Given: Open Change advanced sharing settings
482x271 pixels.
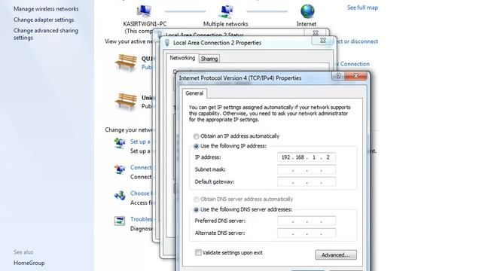Looking at the screenshot, I should tap(46, 34).
